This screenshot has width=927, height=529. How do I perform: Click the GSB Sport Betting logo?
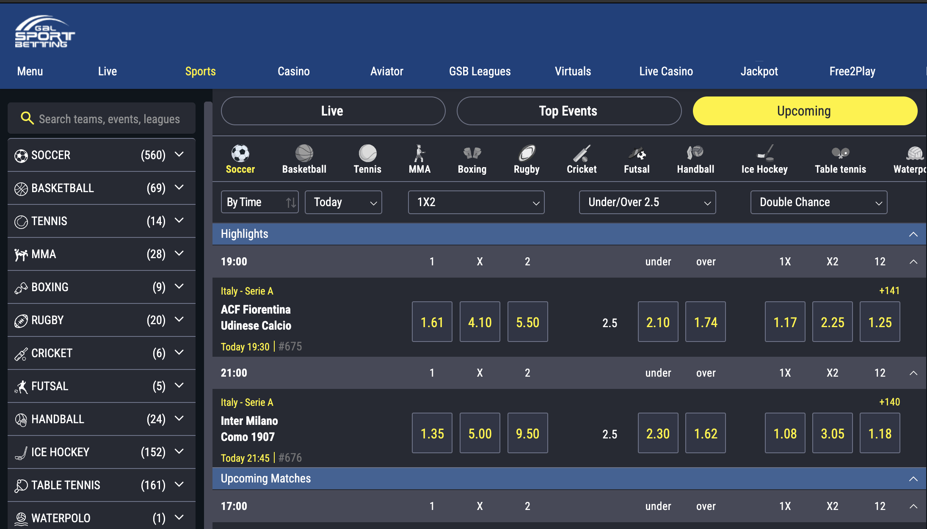coord(44,32)
